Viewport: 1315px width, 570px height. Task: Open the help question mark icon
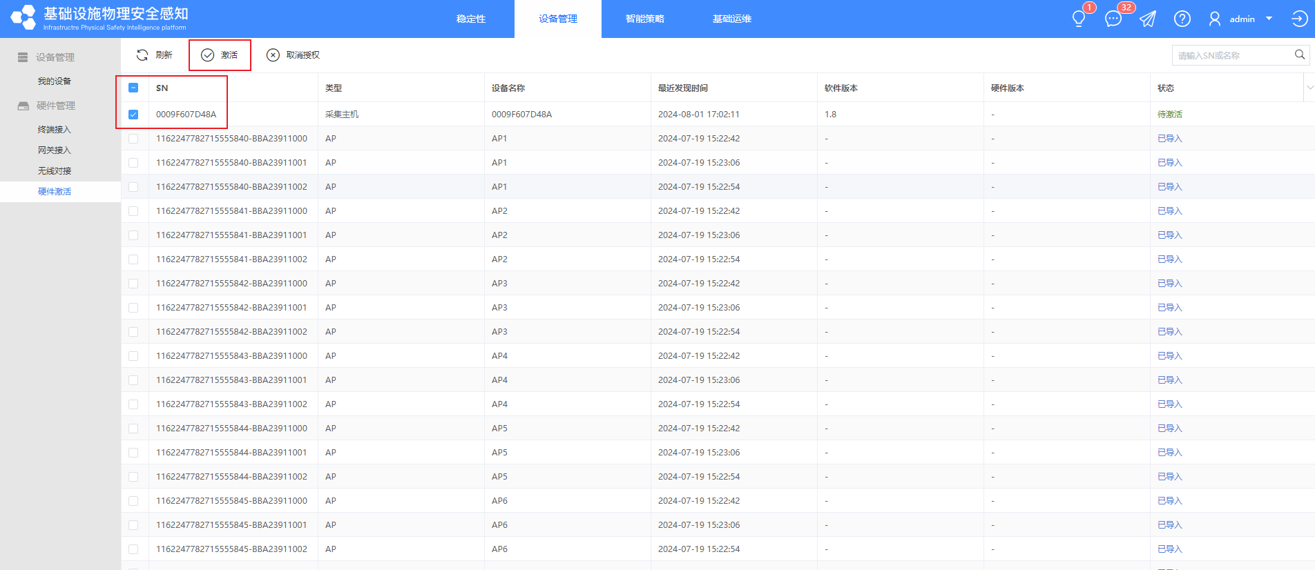(1182, 19)
